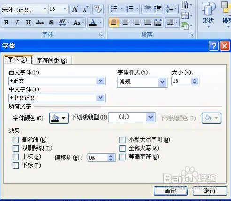Open AV character spacing menu

[x=64, y=23]
